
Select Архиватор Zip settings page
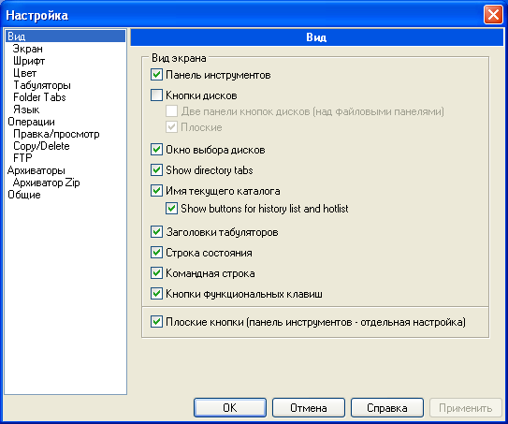click(47, 183)
